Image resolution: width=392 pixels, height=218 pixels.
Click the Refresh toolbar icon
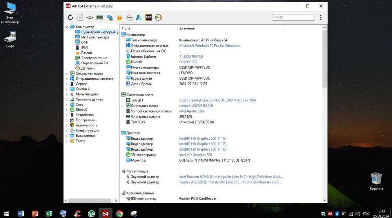pyautogui.click(x=70, y=17)
